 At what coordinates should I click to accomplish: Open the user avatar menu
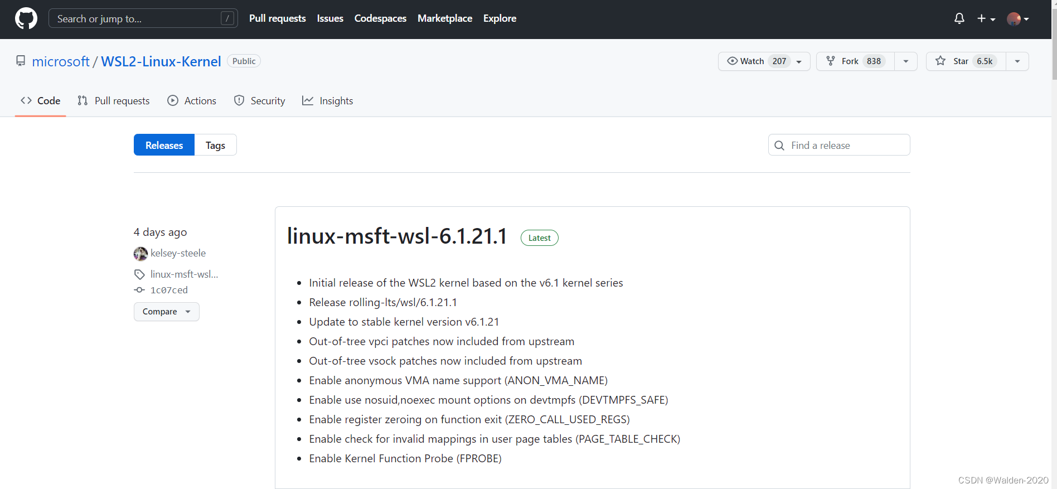point(1017,19)
